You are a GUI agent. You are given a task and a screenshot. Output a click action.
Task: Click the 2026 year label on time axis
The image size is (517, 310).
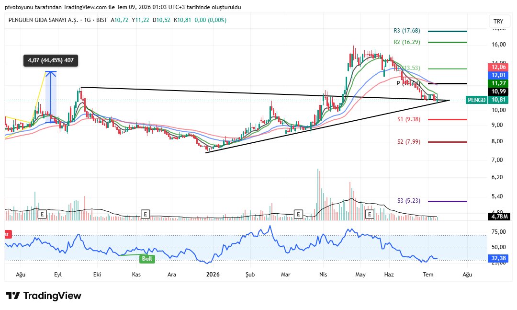213,275
